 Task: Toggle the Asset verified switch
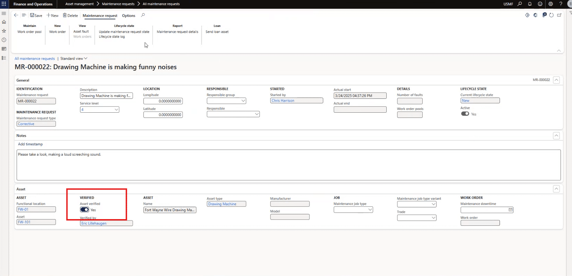pyautogui.click(x=85, y=210)
